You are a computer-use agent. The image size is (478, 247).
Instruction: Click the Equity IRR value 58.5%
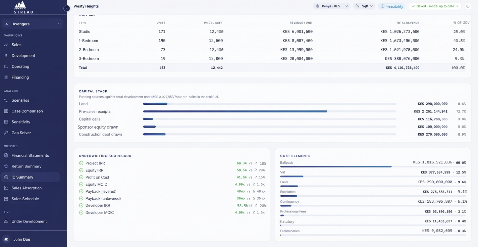[242, 170]
